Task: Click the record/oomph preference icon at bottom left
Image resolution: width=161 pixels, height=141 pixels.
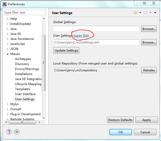Action: [17, 132]
